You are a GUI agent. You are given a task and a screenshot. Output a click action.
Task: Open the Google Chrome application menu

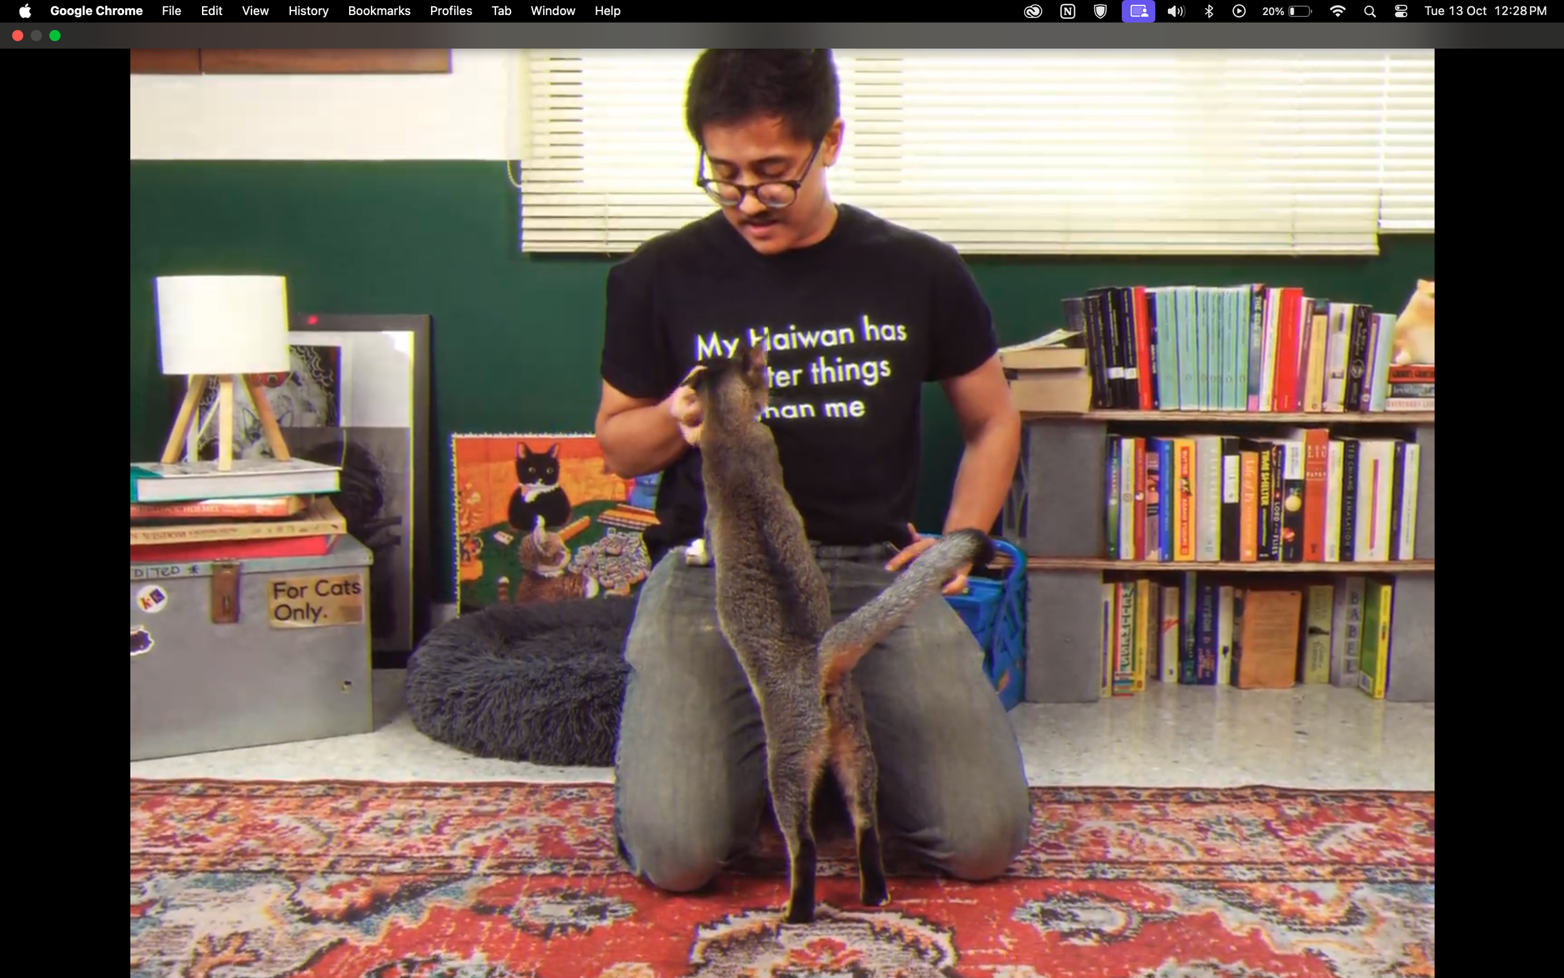coord(96,11)
